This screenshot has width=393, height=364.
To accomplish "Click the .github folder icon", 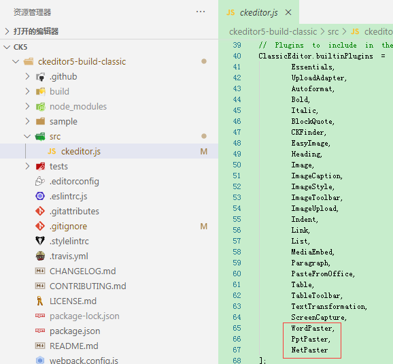I will pos(40,77).
